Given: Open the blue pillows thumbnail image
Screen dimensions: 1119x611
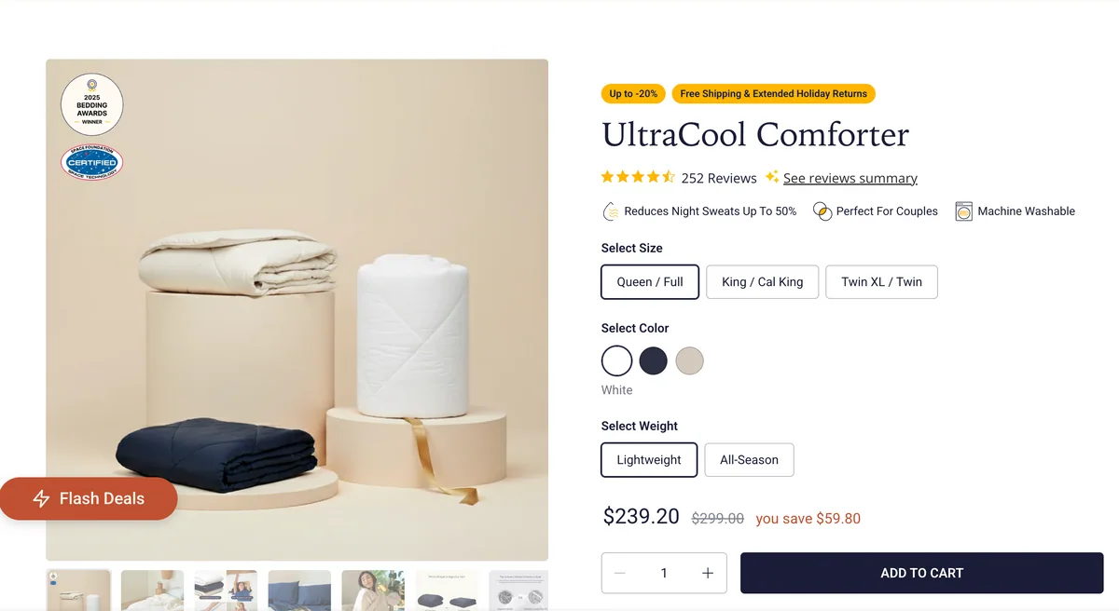Looking at the screenshot, I should 299,591.
